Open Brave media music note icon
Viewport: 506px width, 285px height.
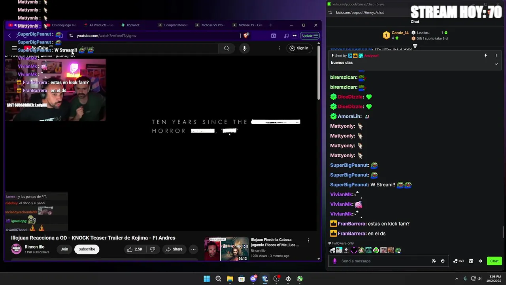286,36
